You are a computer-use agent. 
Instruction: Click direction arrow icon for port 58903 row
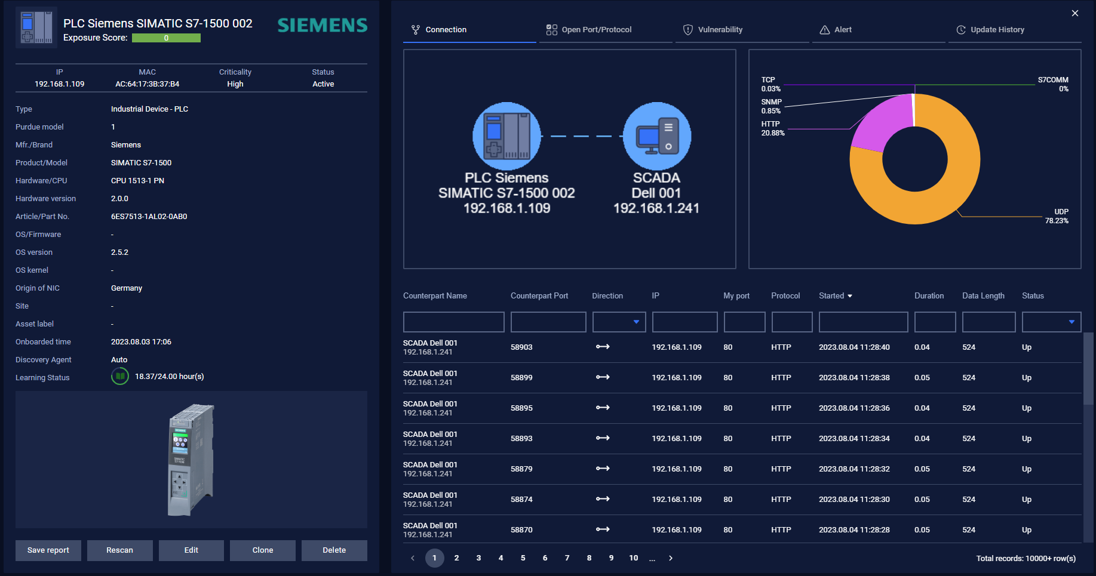pyautogui.click(x=603, y=347)
